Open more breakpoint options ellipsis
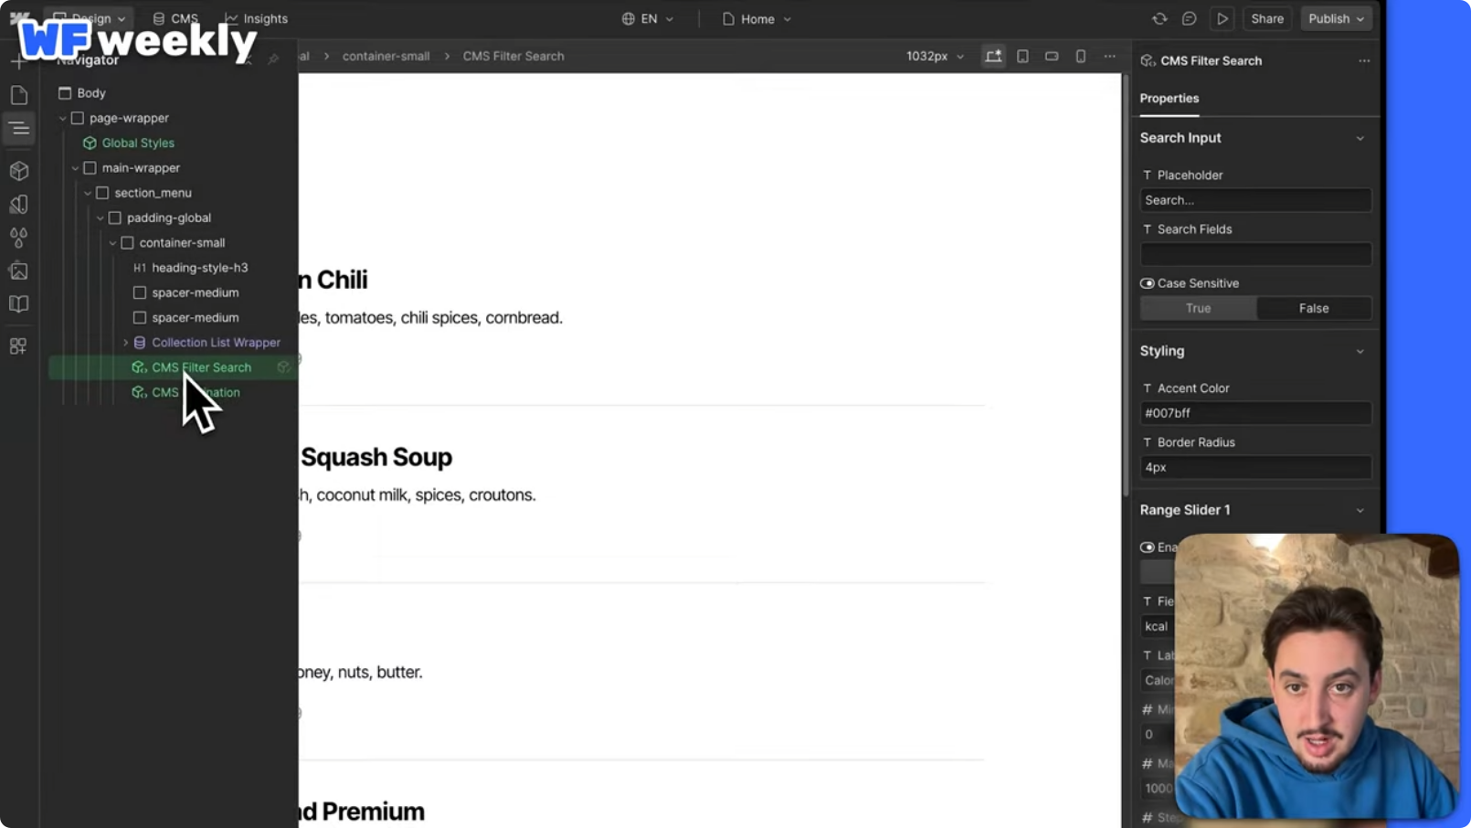This screenshot has width=1471, height=828. pos(1110,56)
